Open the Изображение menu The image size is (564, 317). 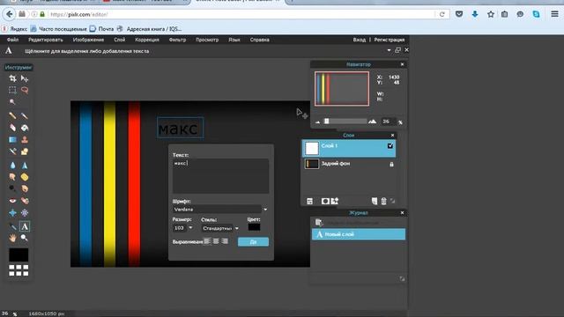pyautogui.click(x=88, y=40)
